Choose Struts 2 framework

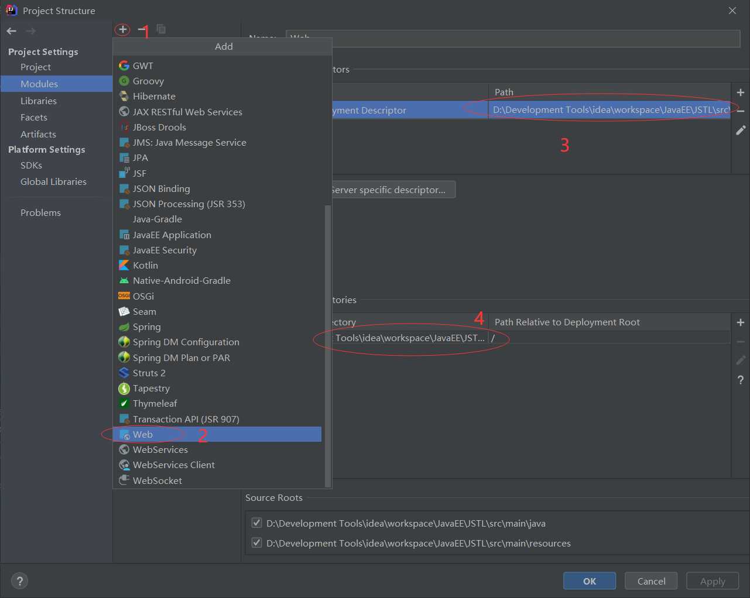217,373
